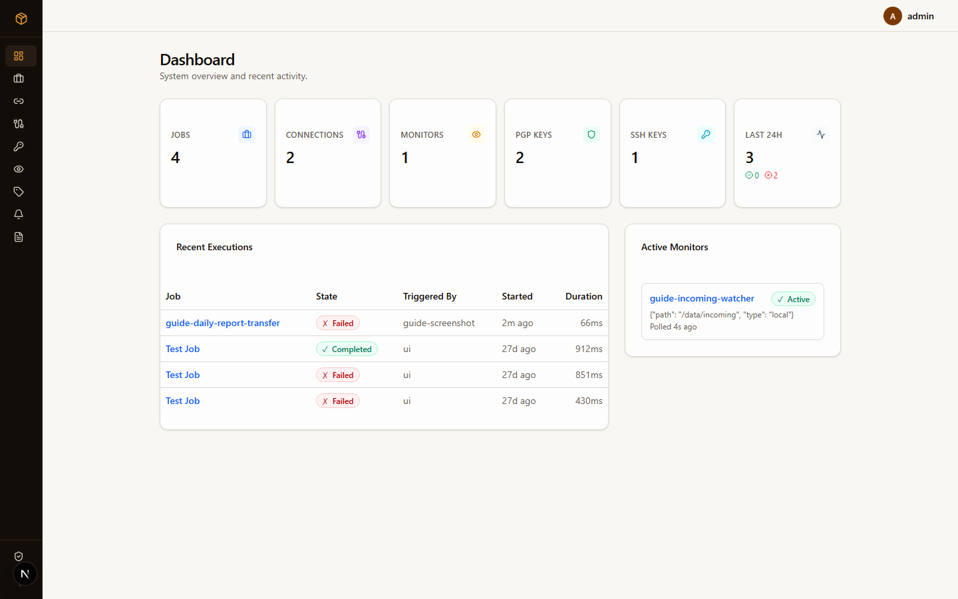Image resolution: width=958 pixels, height=599 pixels.
Task: Select the eye Monitors icon in sidebar
Action: pos(19,169)
